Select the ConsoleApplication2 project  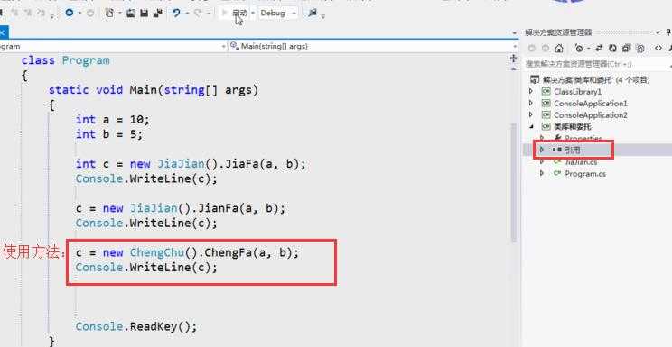(590, 115)
